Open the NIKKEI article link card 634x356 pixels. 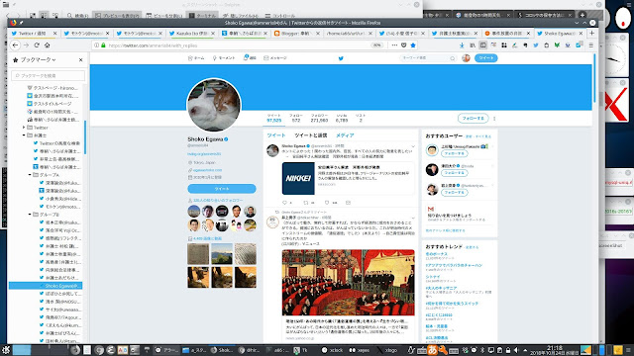tap(348, 178)
